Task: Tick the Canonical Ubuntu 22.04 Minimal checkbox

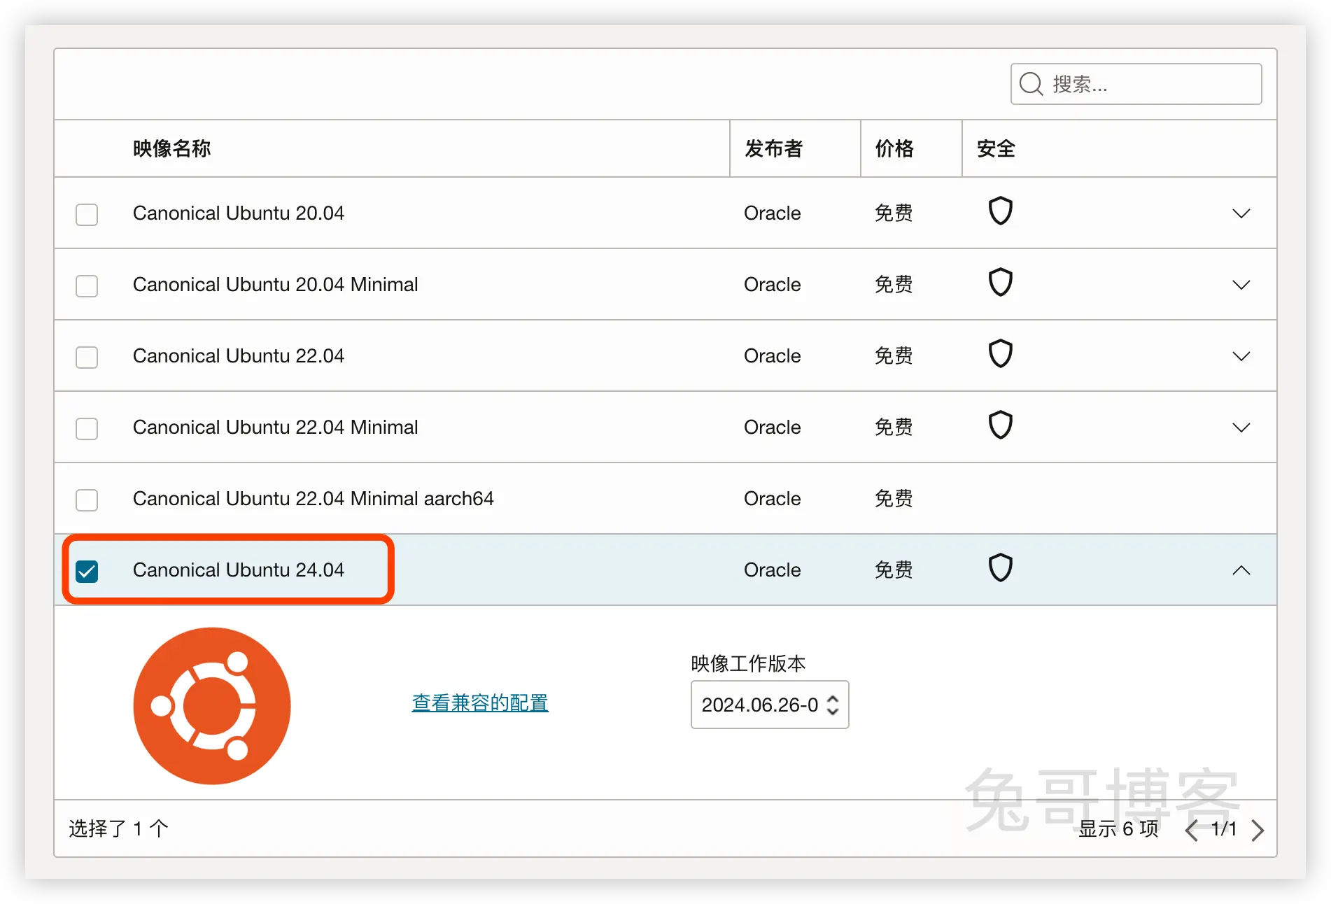Action: point(87,428)
